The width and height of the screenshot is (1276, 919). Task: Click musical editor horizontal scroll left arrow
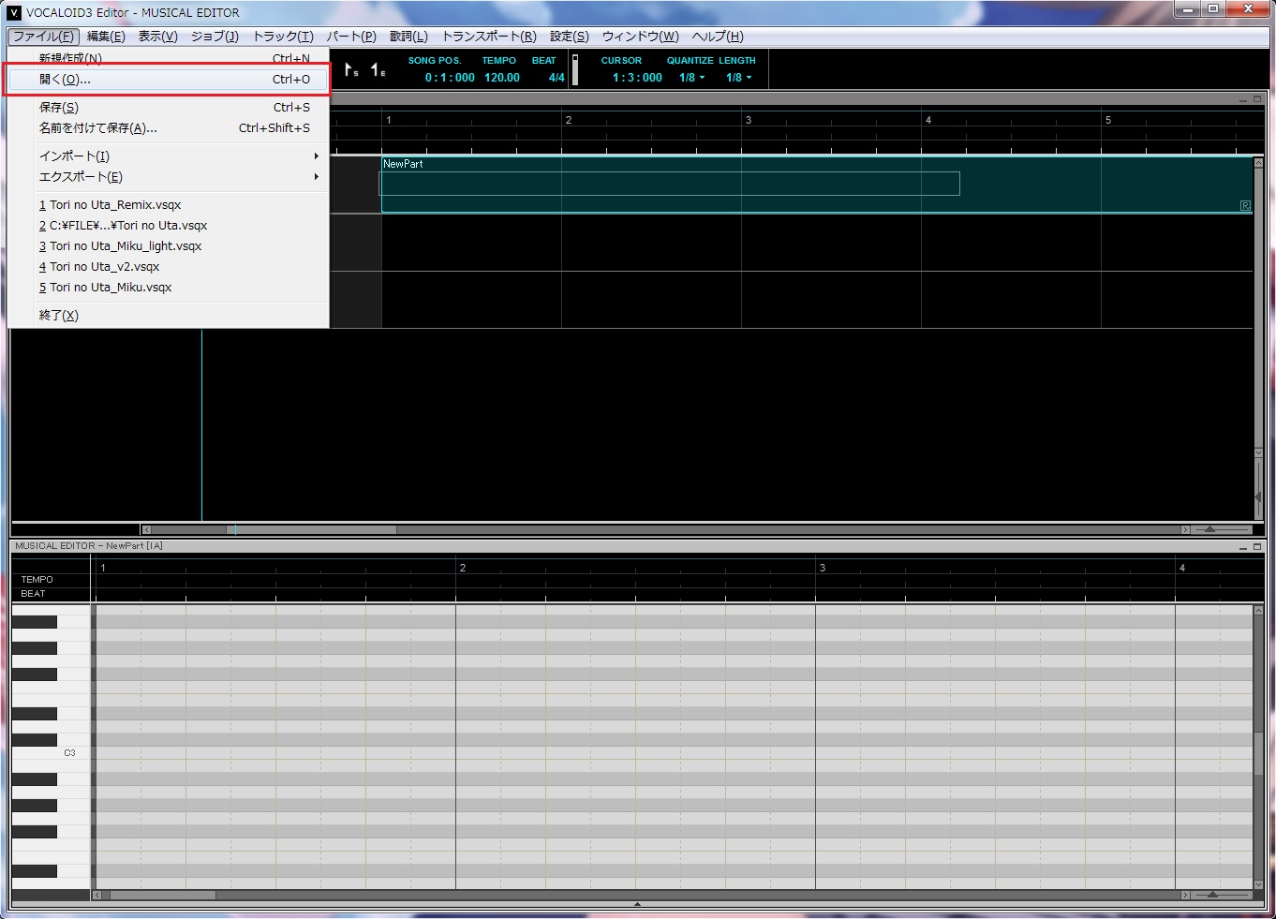pyautogui.click(x=96, y=895)
